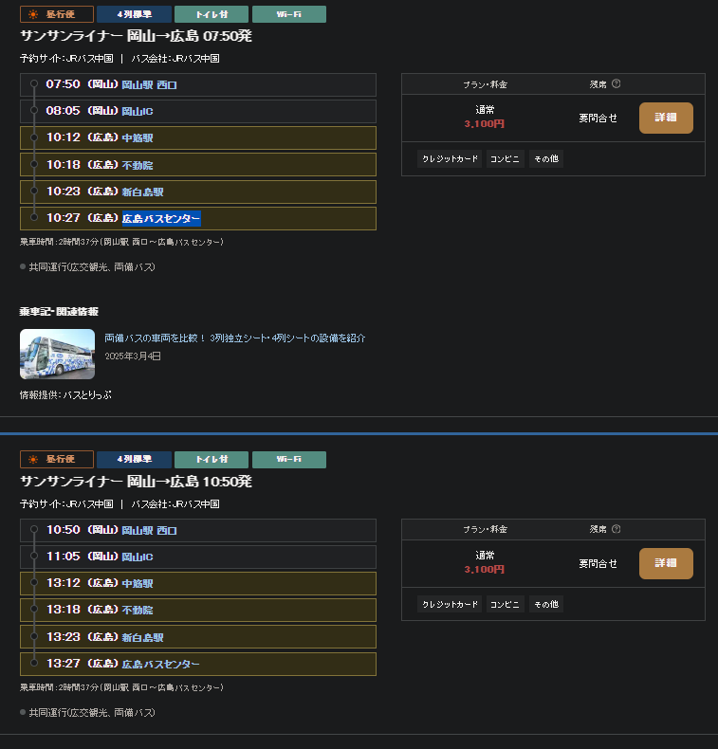This screenshot has width=718, height=749.
Task: Open the 新白島駅 stop link at 13:23
Action: 143,638
